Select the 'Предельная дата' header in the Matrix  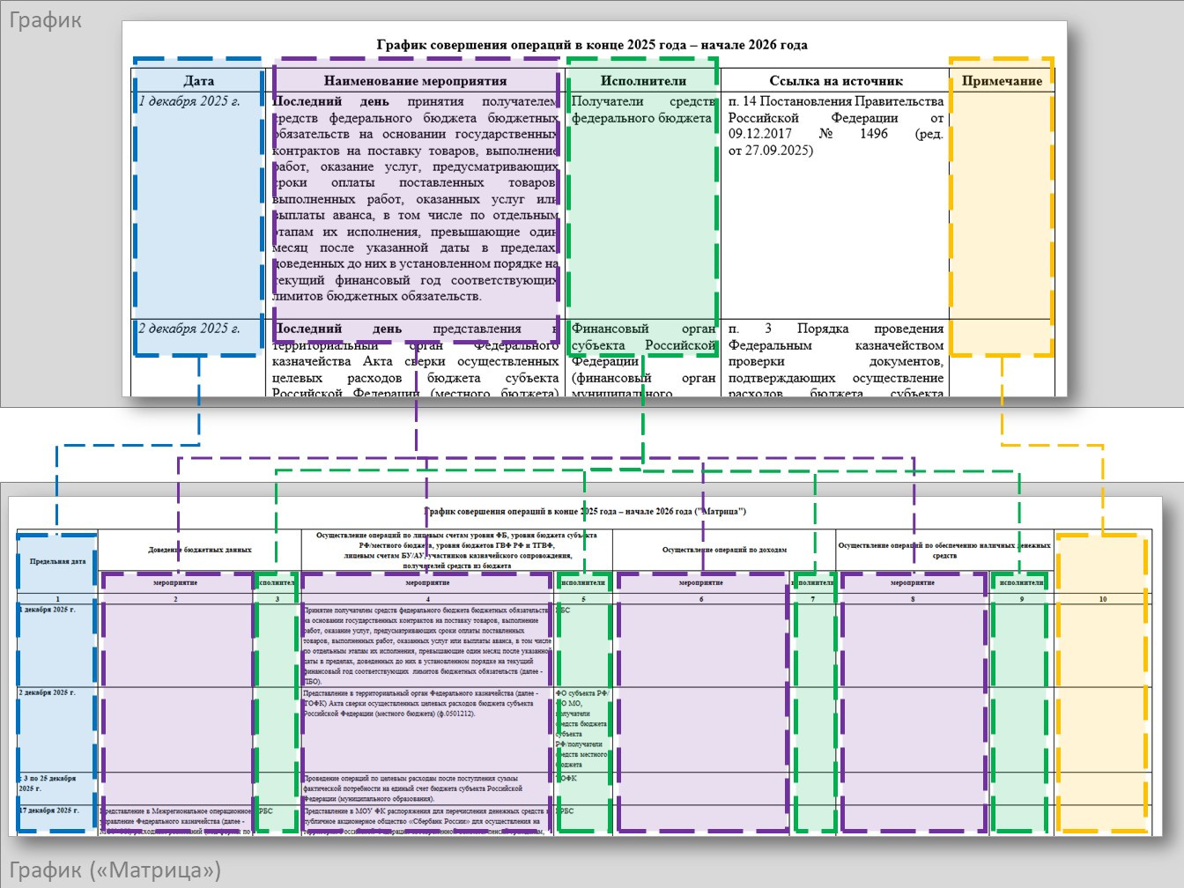pyautogui.click(x=57, y=561)
